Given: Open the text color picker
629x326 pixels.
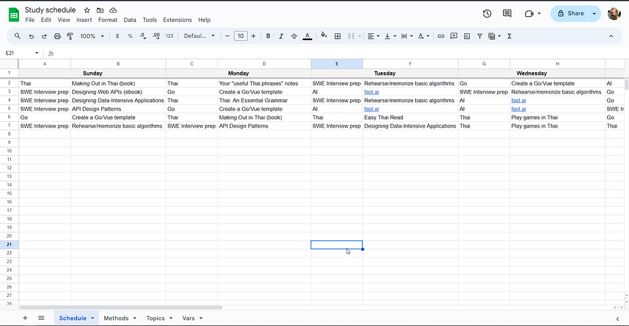Looking at the screenshot, I should (x=308, y=36).
